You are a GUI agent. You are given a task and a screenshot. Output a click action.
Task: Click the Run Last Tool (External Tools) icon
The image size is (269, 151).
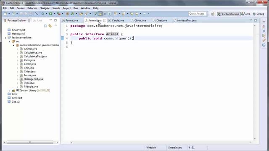tap(59, 14)
